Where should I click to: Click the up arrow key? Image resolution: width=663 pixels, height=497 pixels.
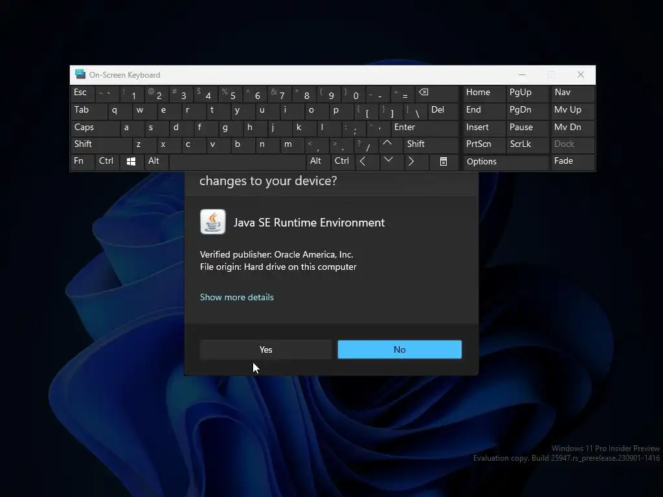pos(391,144)
